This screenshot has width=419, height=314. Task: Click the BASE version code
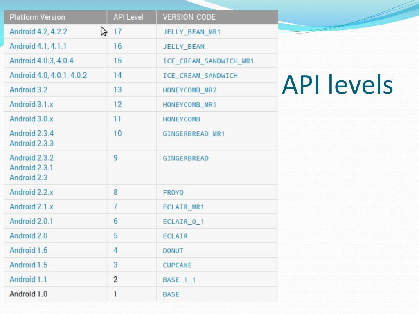(171, 294)
